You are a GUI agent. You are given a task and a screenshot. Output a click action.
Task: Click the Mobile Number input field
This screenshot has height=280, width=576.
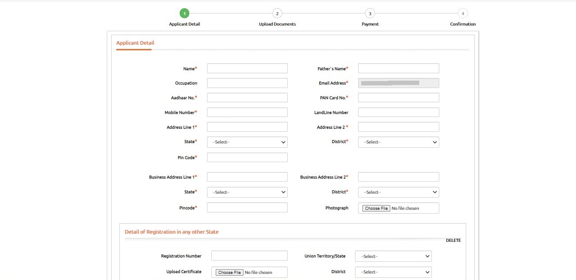[x=247, y=112]
